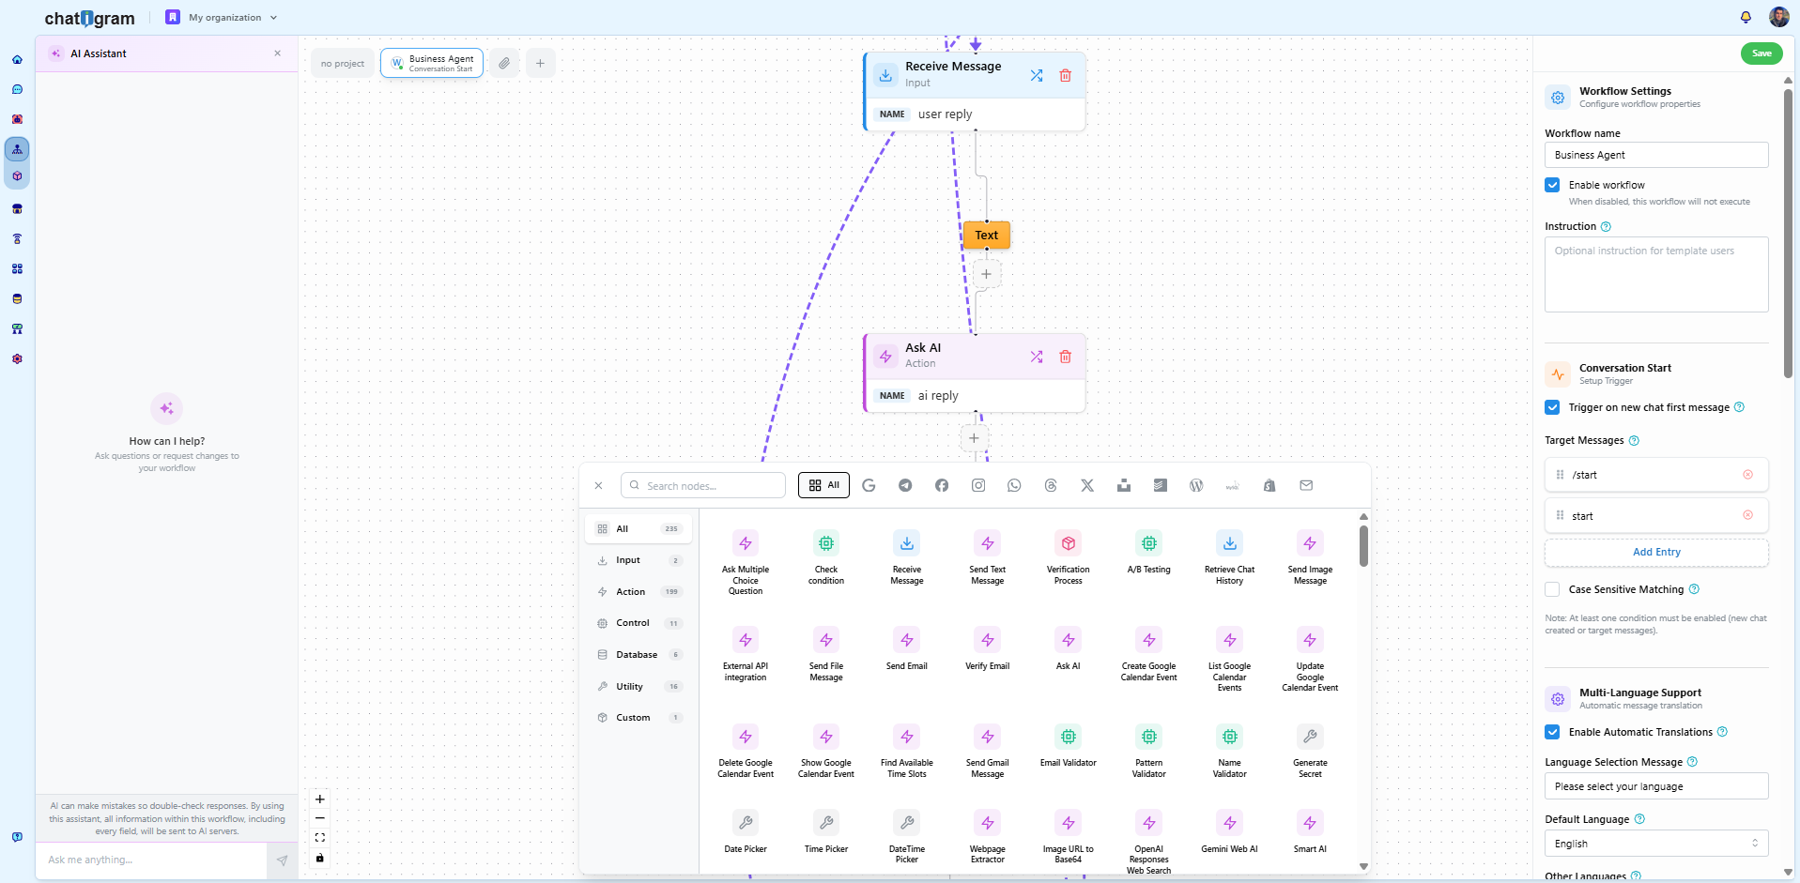1800x883 pixels.
Task: Click Add Entry button
Action: pyautogui.click(x=1656, y=552)
